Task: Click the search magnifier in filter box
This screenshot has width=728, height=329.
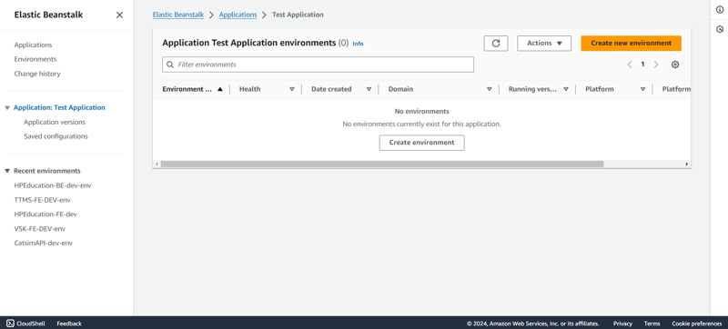Action: click(x=170, y=65)
